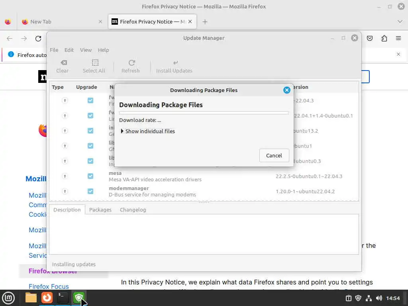Click D-Bus service for managing modems text

[152, 194]
